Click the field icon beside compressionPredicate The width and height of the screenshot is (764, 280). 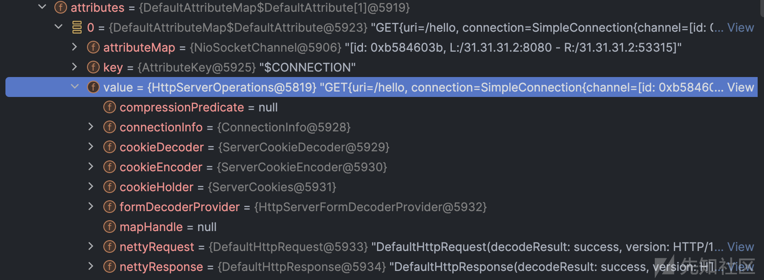[x=110, y=107]
